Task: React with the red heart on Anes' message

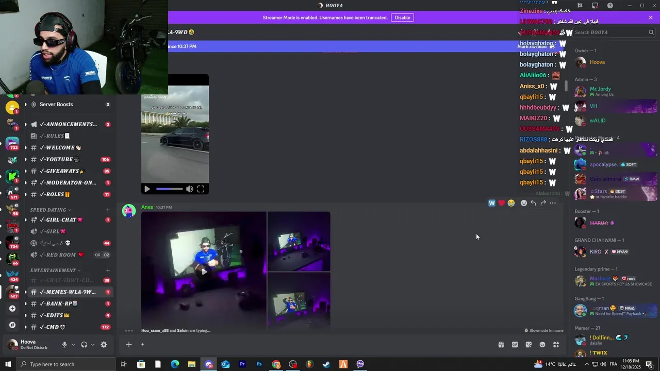Action: (501, 203)
